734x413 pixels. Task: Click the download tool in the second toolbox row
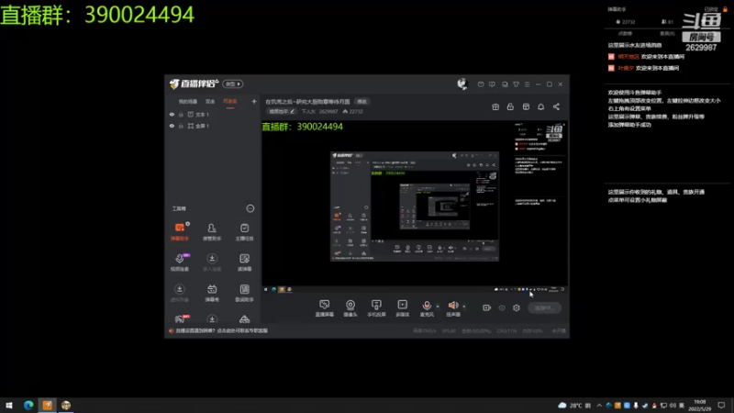coord(212,262)
